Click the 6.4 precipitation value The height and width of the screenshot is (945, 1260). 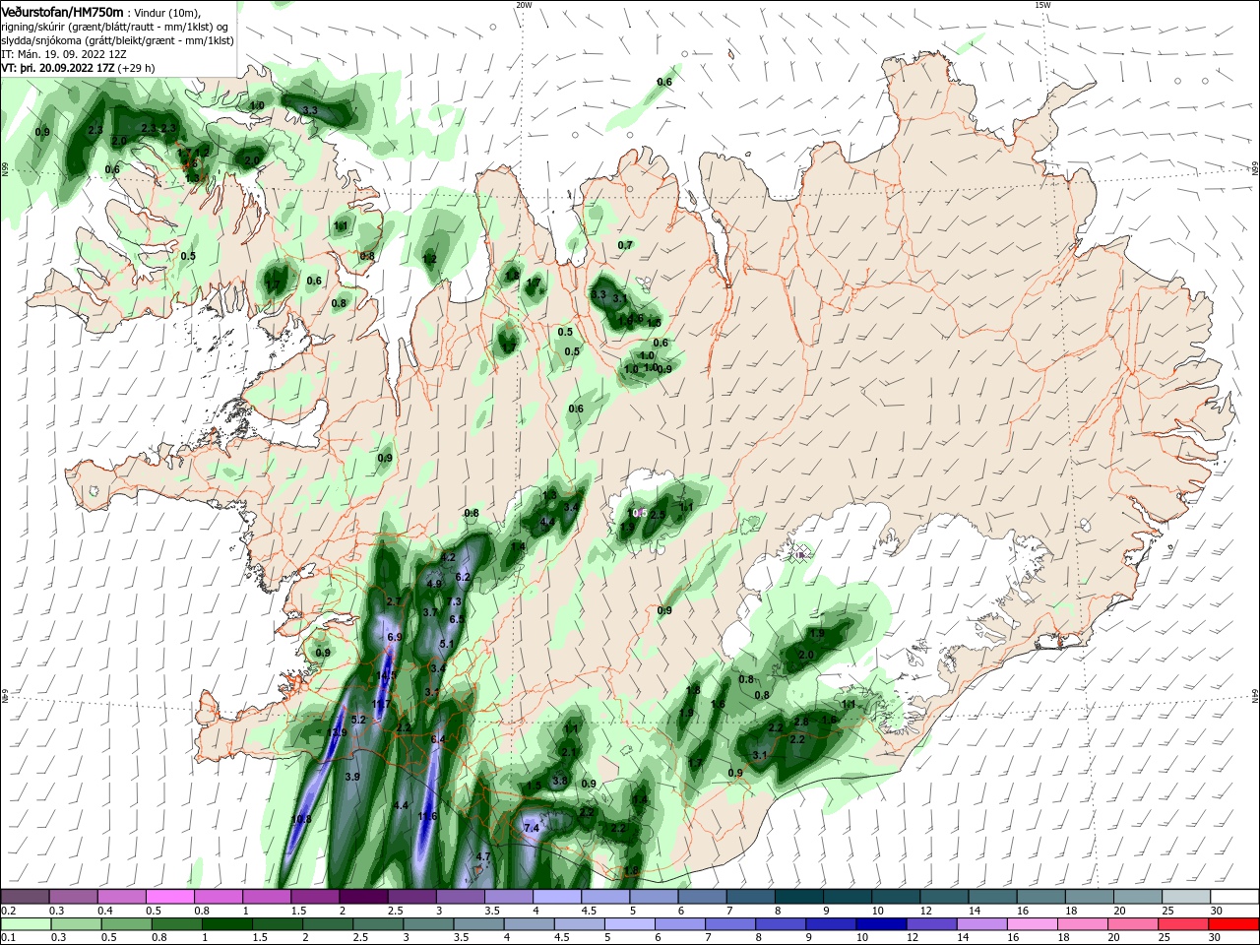tap(439, 739)
